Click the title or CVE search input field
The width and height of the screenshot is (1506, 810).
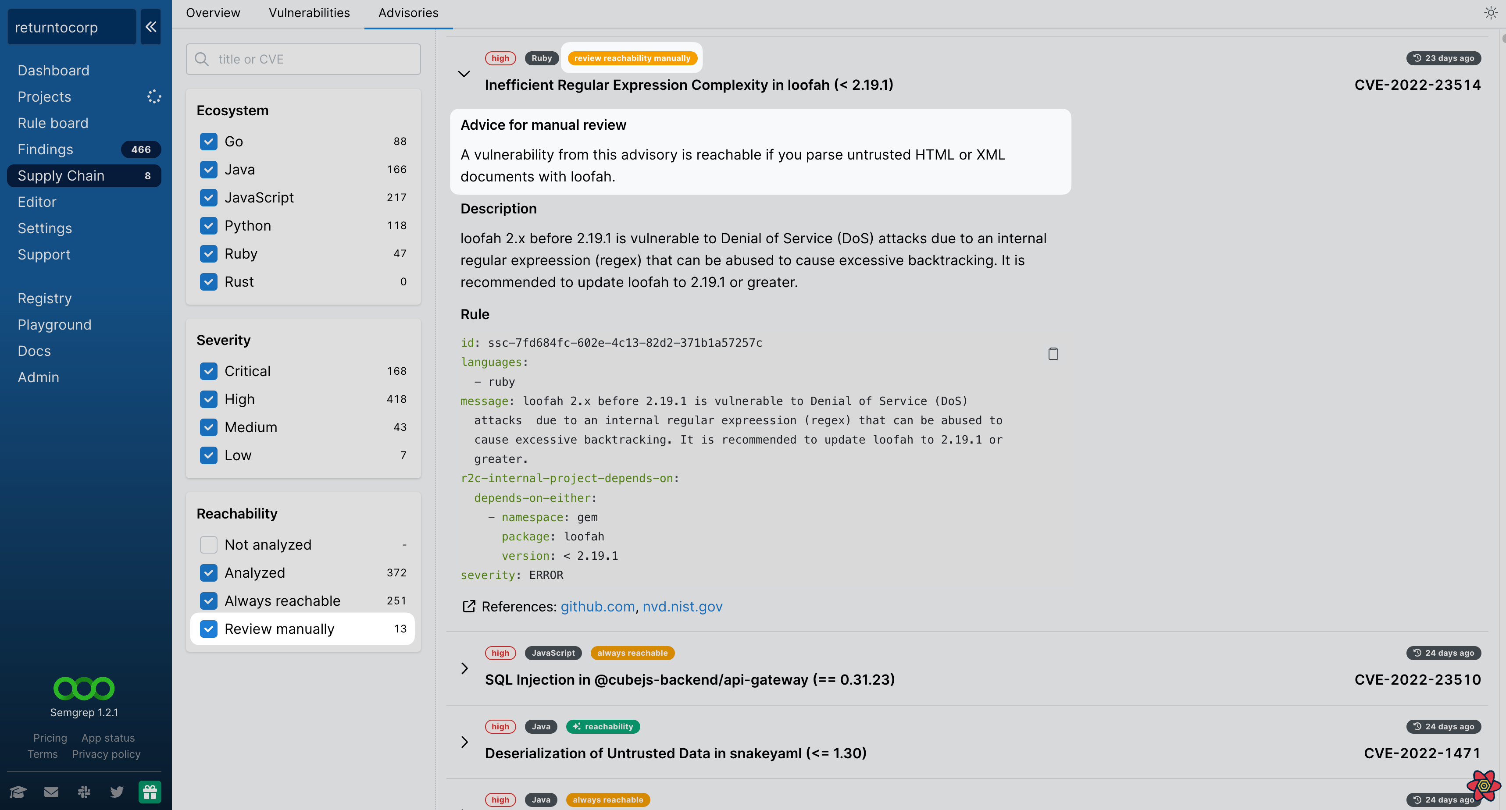point(303,58)
